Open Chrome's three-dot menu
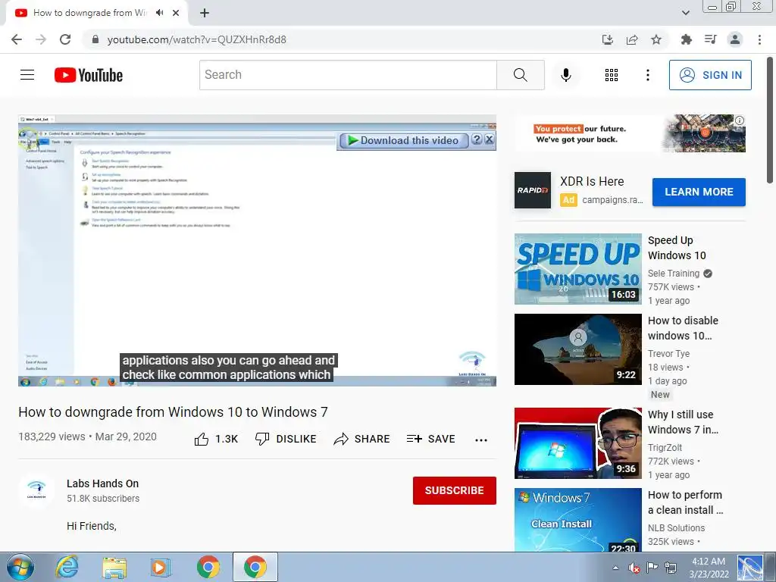Viewport: 776px width, 582px height. coord(759,39)
